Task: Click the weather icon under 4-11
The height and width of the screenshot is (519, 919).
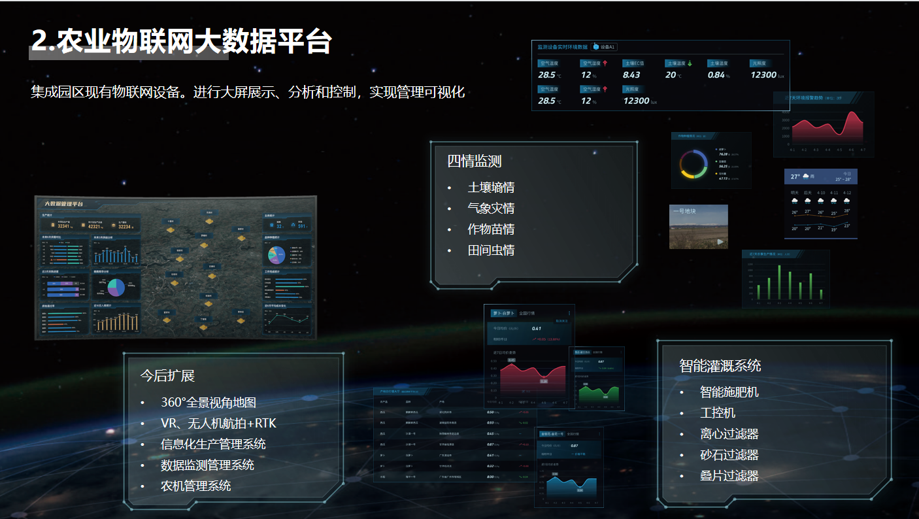Action: click(x=834, y=201)
